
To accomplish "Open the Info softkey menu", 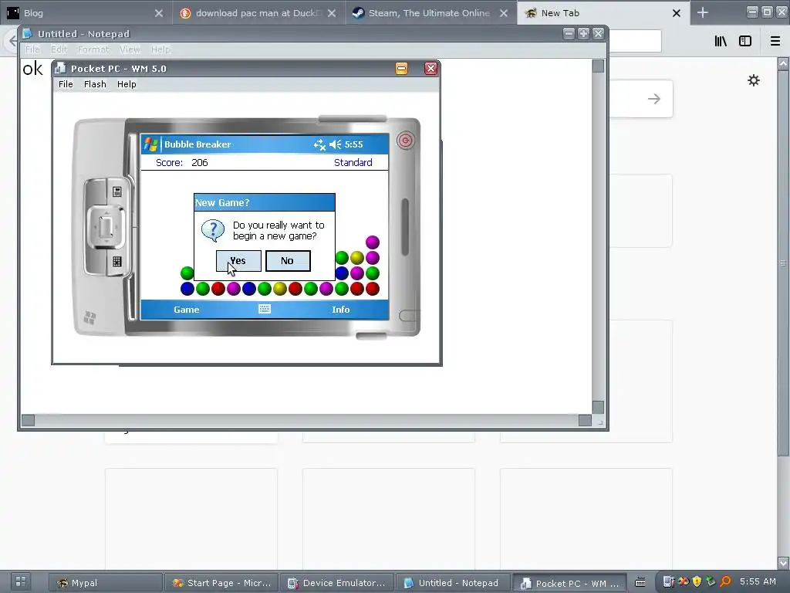I will coord(340,310).
